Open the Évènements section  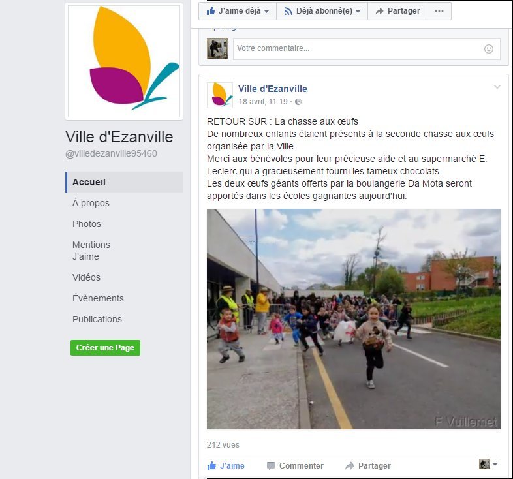[98, 298]
